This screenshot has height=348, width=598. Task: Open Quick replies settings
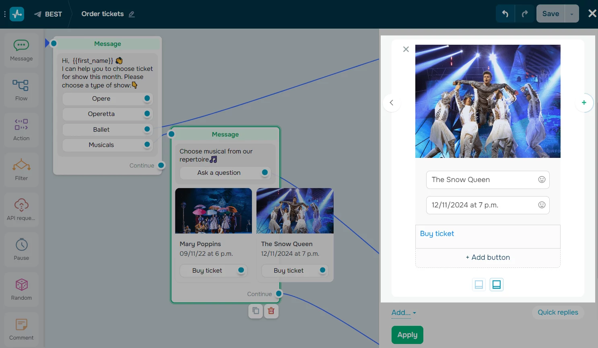(558, 313)
